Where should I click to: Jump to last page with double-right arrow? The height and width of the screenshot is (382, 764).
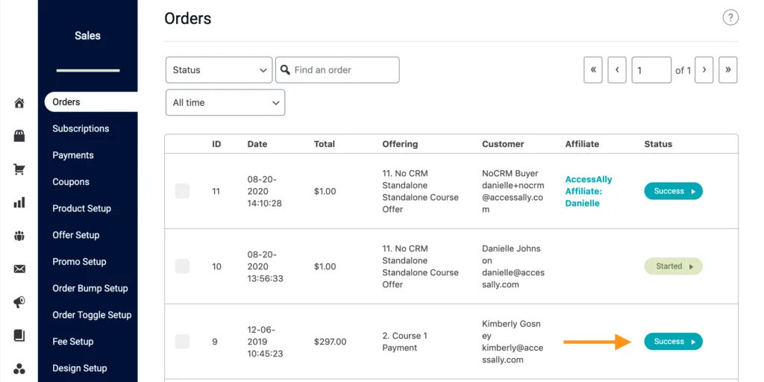pyautogui.click(x=728, y=69)
